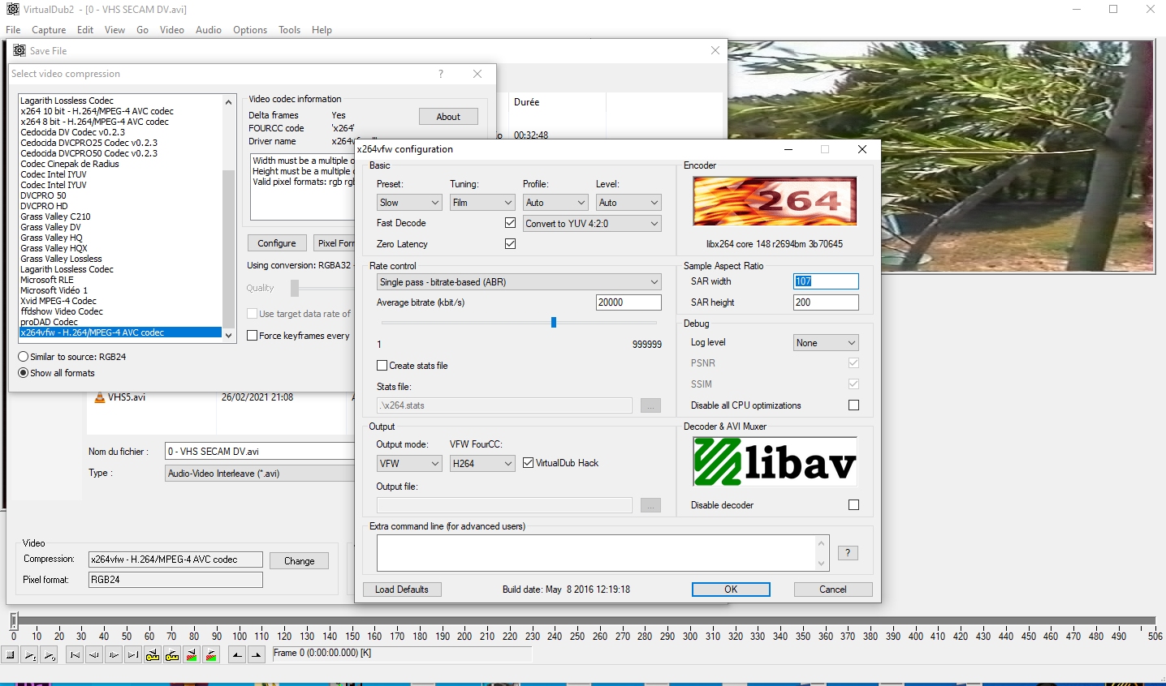Click the SAR width field
Image resolution: width=1166 pixels, height=686 pixels.
pos(826,281)
